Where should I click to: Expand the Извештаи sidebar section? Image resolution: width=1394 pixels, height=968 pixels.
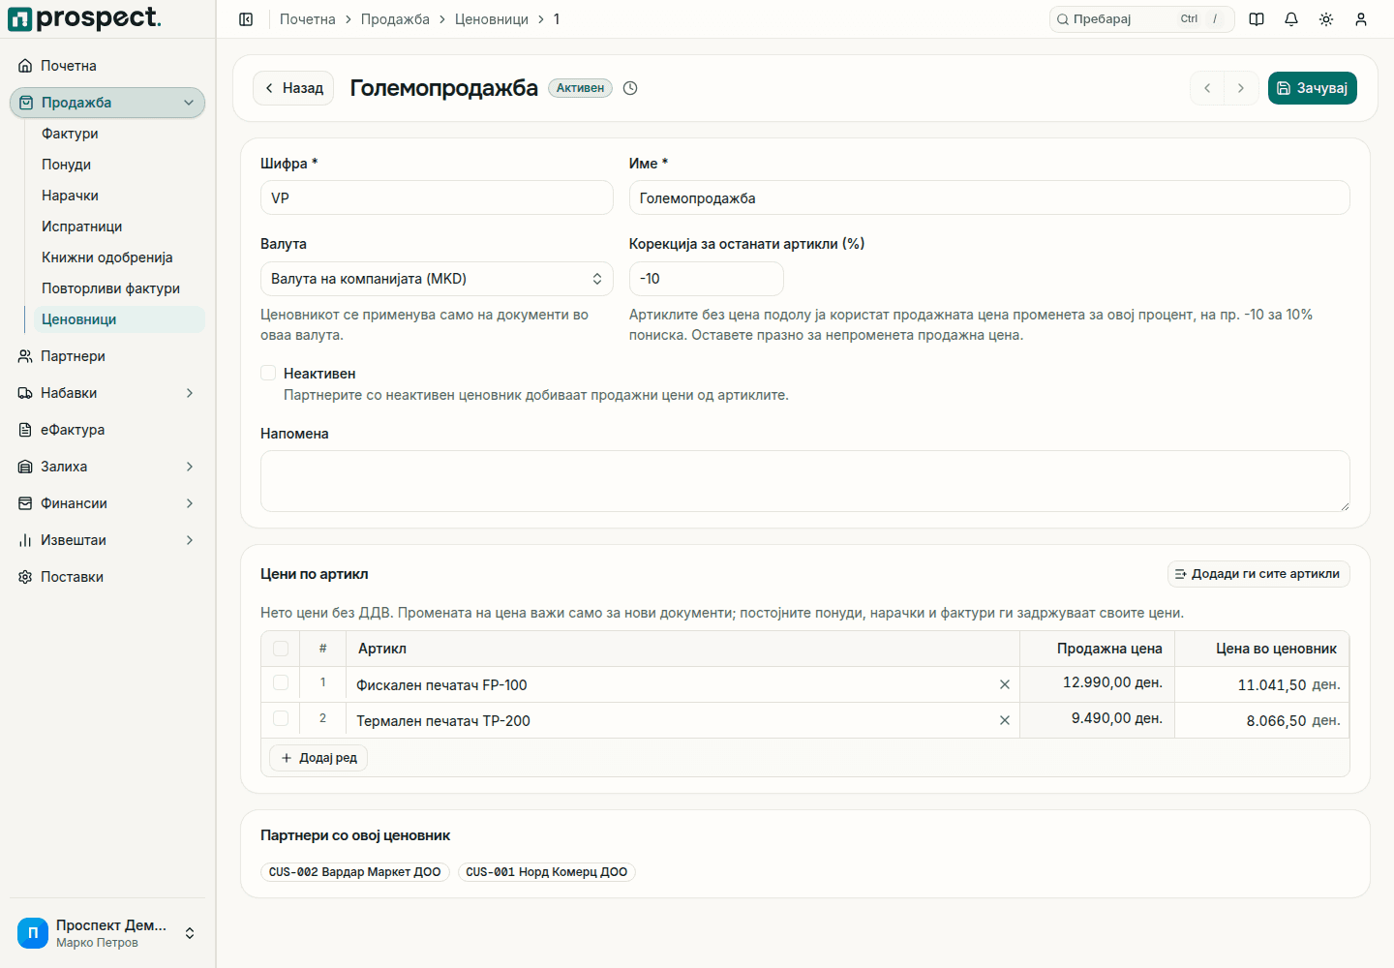tap(107, 540)
